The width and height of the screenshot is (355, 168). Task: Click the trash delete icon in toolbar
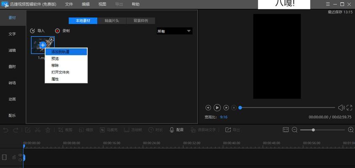pos(48,130)
